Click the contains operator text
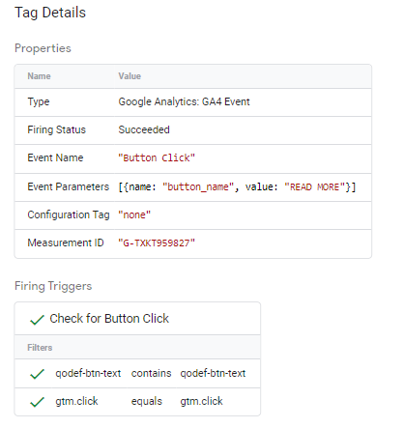Viewport: 404px width, 428px height. pyautogui.click(x=151, y=373)
